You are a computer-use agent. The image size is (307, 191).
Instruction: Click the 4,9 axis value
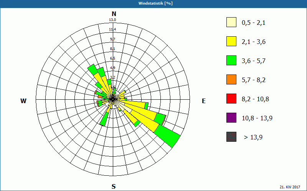[112, 68]
